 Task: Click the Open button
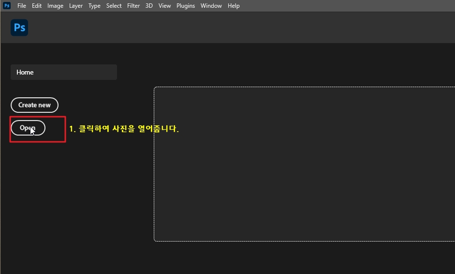click(x=28, y=128)
